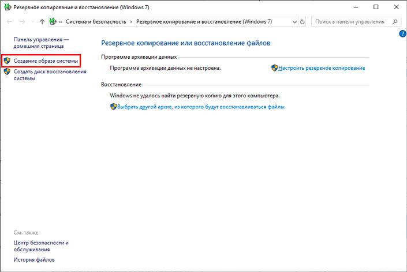Open the recent locations chevron
Screen dimensions: 407x272
pyautogui.click(x=33, y=22)
